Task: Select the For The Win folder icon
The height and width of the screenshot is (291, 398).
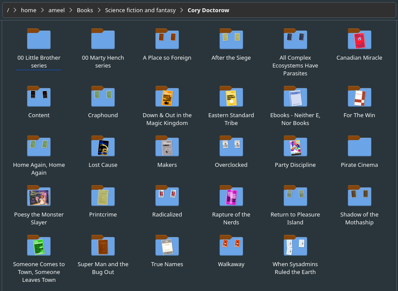Action: pyautogui.click(x=360, y=96)
